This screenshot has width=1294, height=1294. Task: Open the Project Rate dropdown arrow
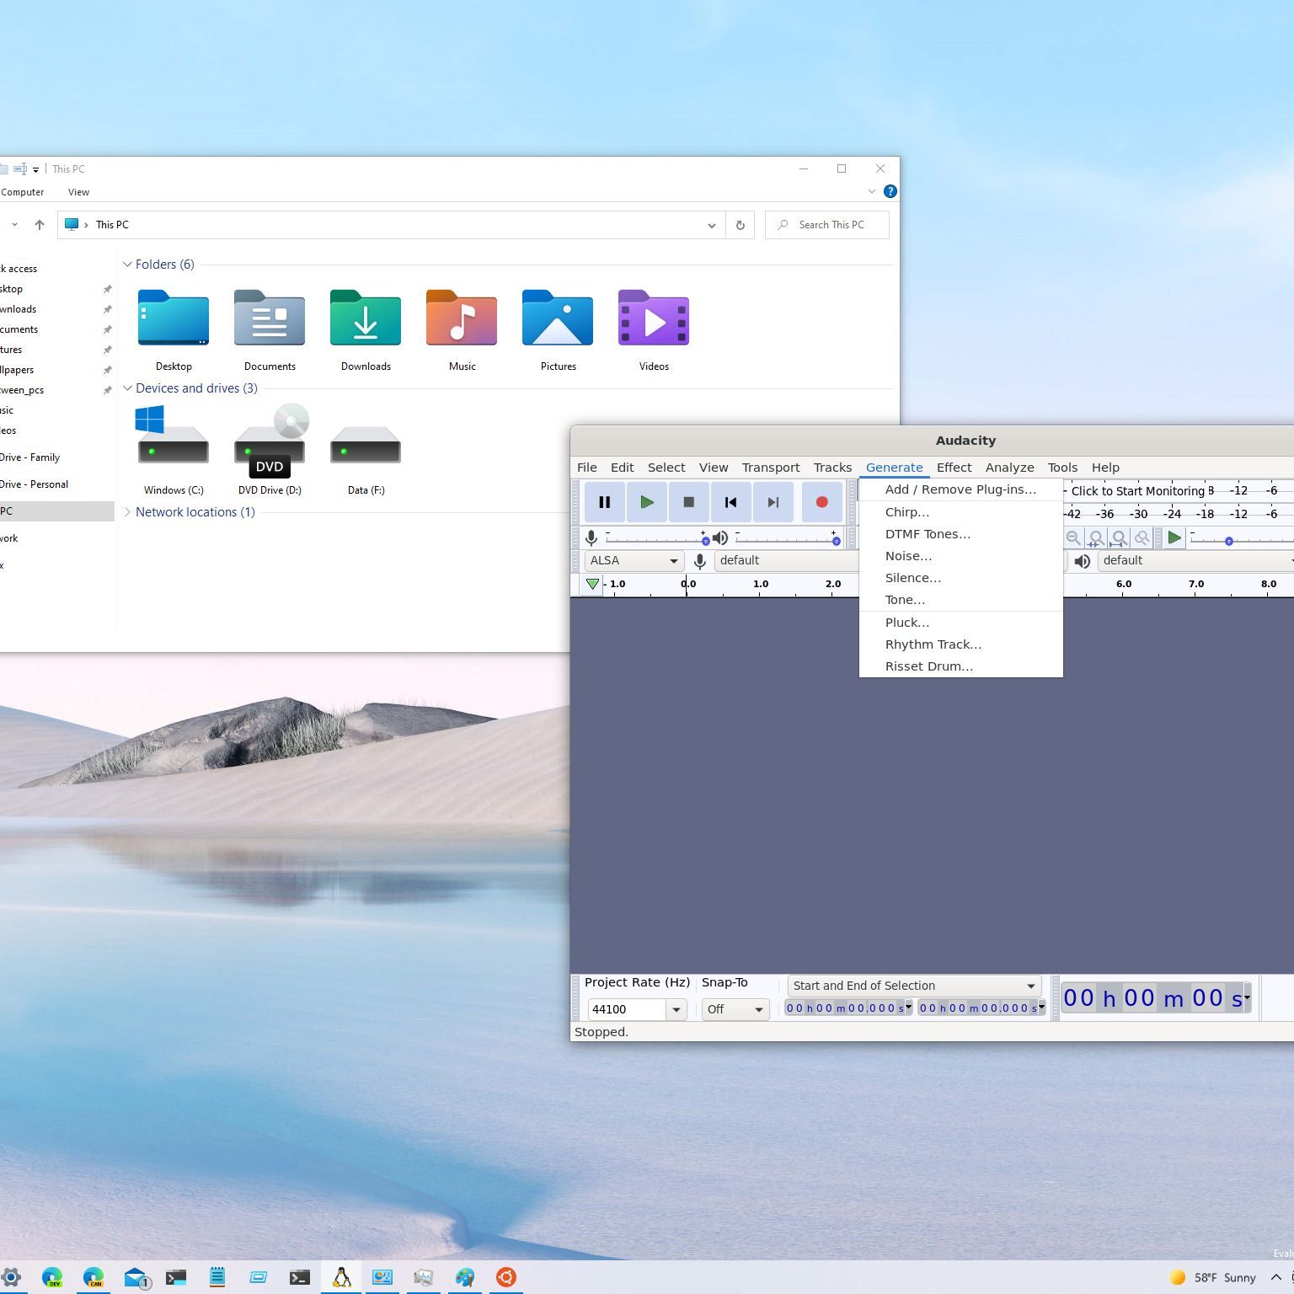pyautogui.click(x=676, y=1009)
